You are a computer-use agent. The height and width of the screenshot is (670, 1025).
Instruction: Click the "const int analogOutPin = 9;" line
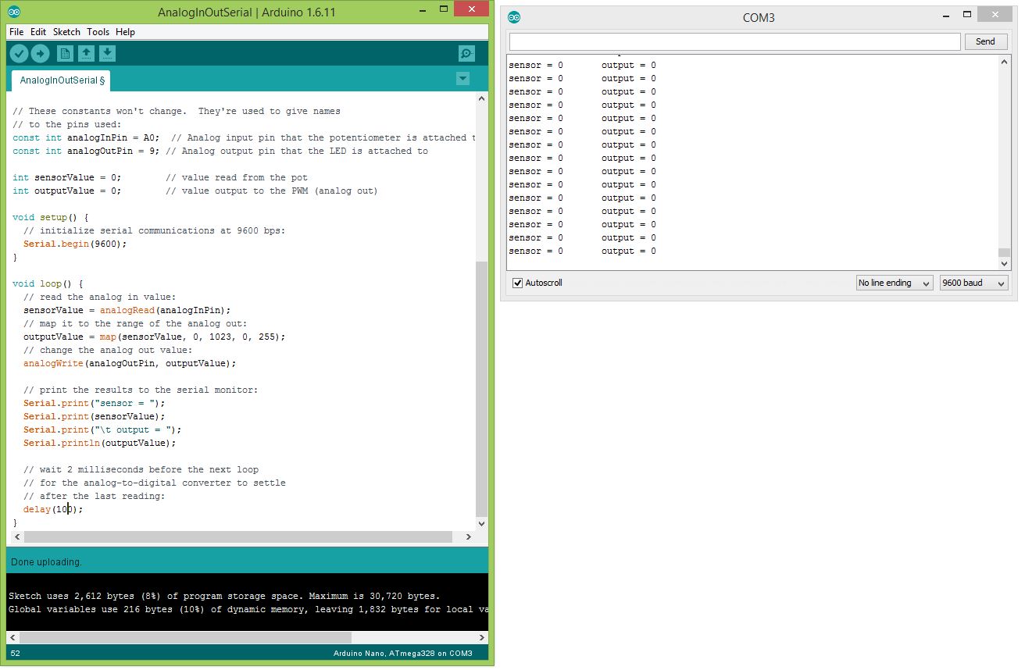[86, 151]
